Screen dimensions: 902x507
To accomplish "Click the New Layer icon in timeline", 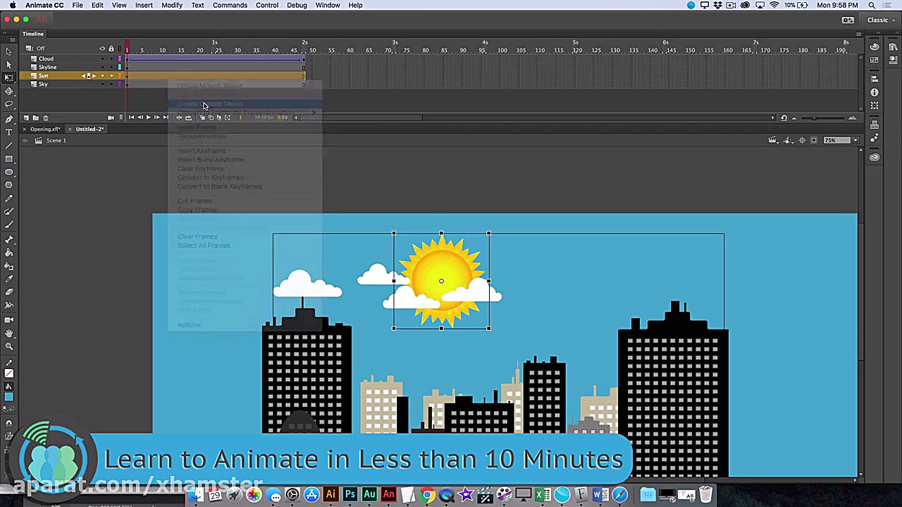I will [x=26, y=118].
